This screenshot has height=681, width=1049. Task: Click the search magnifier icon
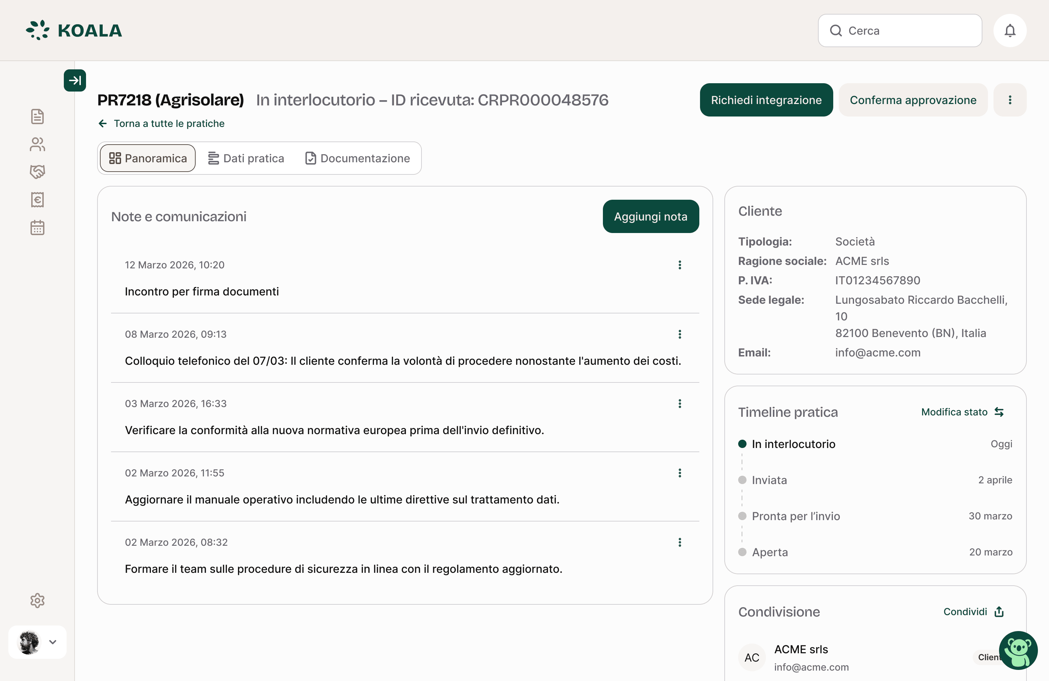pos(836,31)
